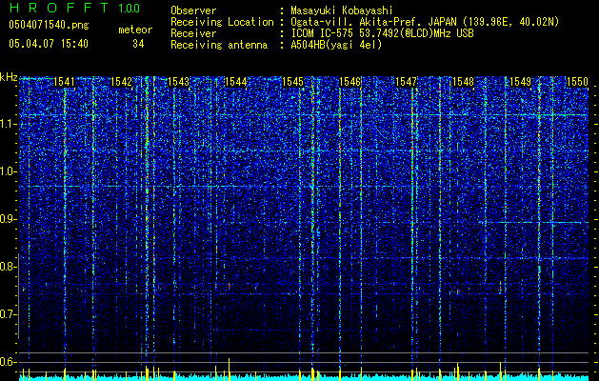Click the meteor label
The height and width of the screenshot is (381, 599).
135,30
